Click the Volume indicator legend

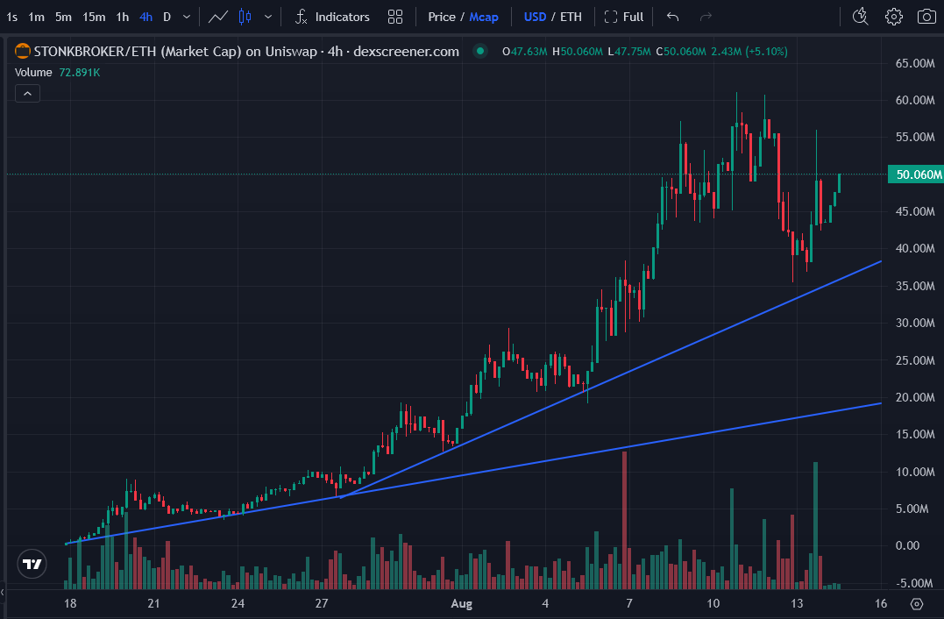tap(58, 72)
